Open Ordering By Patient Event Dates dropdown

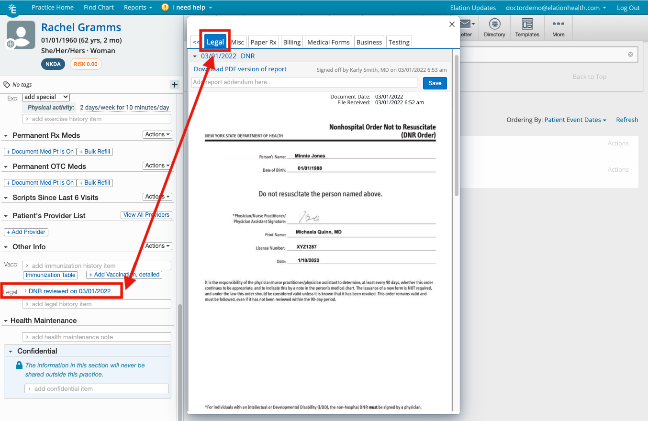pyautogui.click(x=575, y=120)
